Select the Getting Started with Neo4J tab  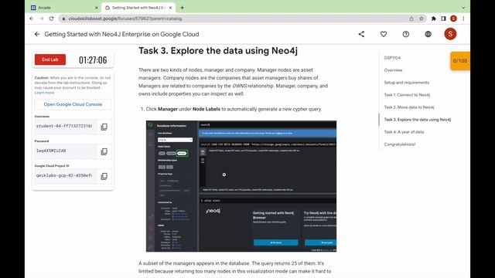138,8
